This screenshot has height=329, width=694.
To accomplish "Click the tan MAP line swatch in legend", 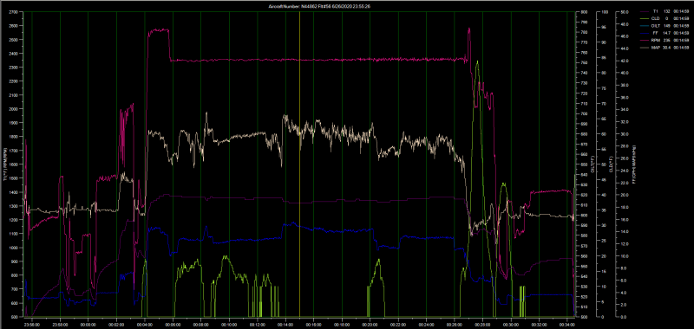I will pyautogui.click(x=645, y=48).
